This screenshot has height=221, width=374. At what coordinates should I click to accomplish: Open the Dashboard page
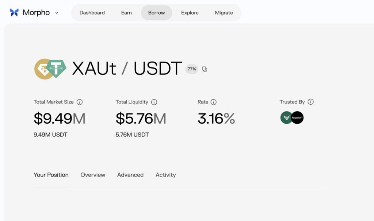[x=92, y=13]
